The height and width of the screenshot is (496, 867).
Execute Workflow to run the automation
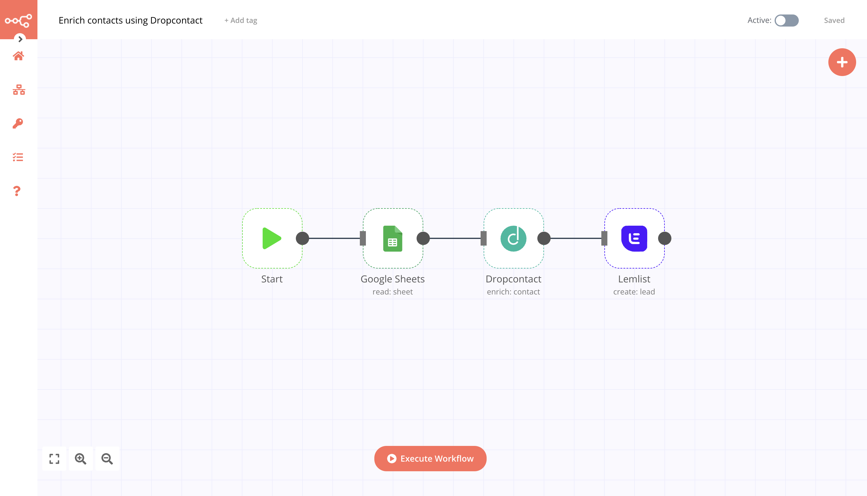coord(430,459)
